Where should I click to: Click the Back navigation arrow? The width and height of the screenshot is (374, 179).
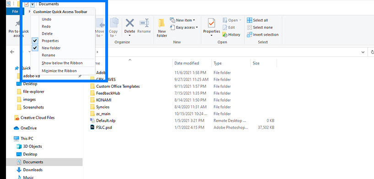[12, 52]
